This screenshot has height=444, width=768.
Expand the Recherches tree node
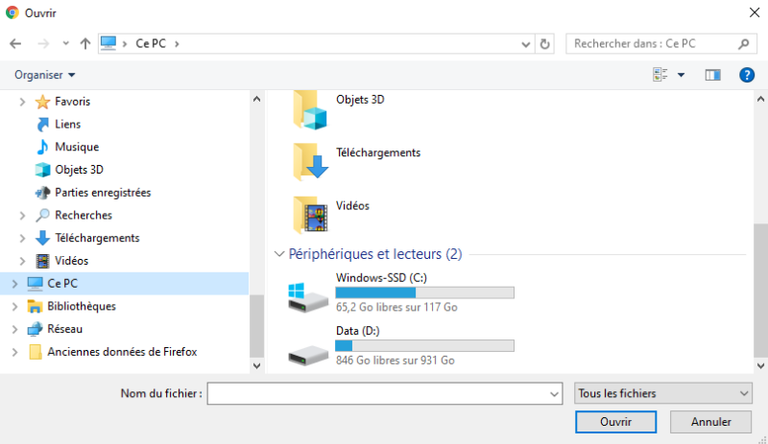[x=22, y=216]
